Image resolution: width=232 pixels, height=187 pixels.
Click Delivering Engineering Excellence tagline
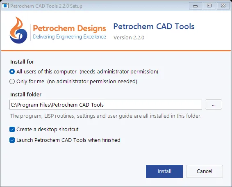click(69, 37)
